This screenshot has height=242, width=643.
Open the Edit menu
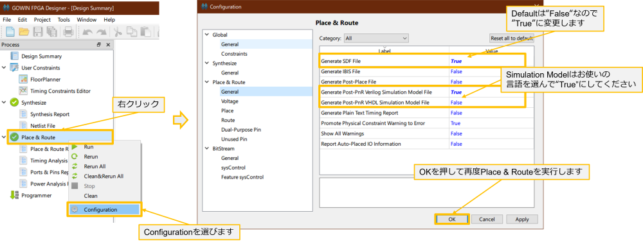[x=22, y=20]
